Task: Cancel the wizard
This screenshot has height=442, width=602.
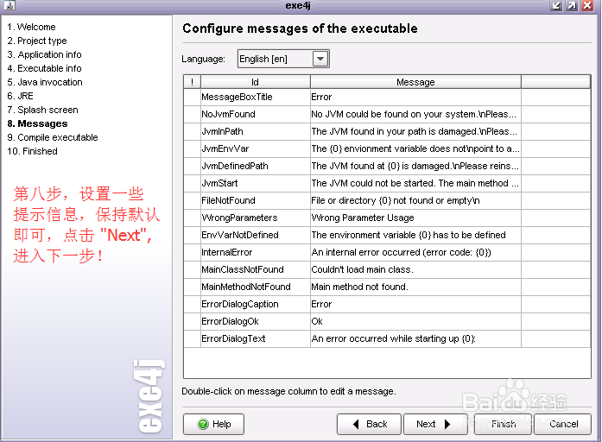Action: point(562,424)
